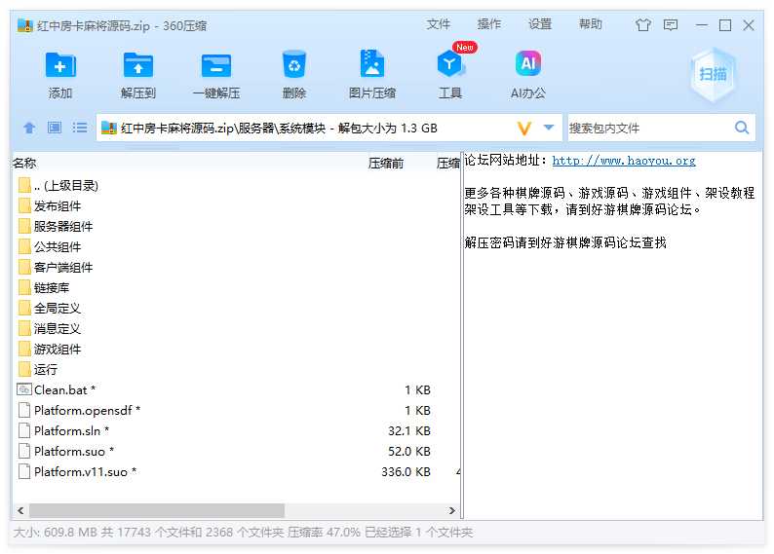Image resolution: width=774 pixels, height=554 pixels.
Task: Click the 解压密码请到好游棋牌源码论坛查找 comment line
Action: click(x=565, y=242)
